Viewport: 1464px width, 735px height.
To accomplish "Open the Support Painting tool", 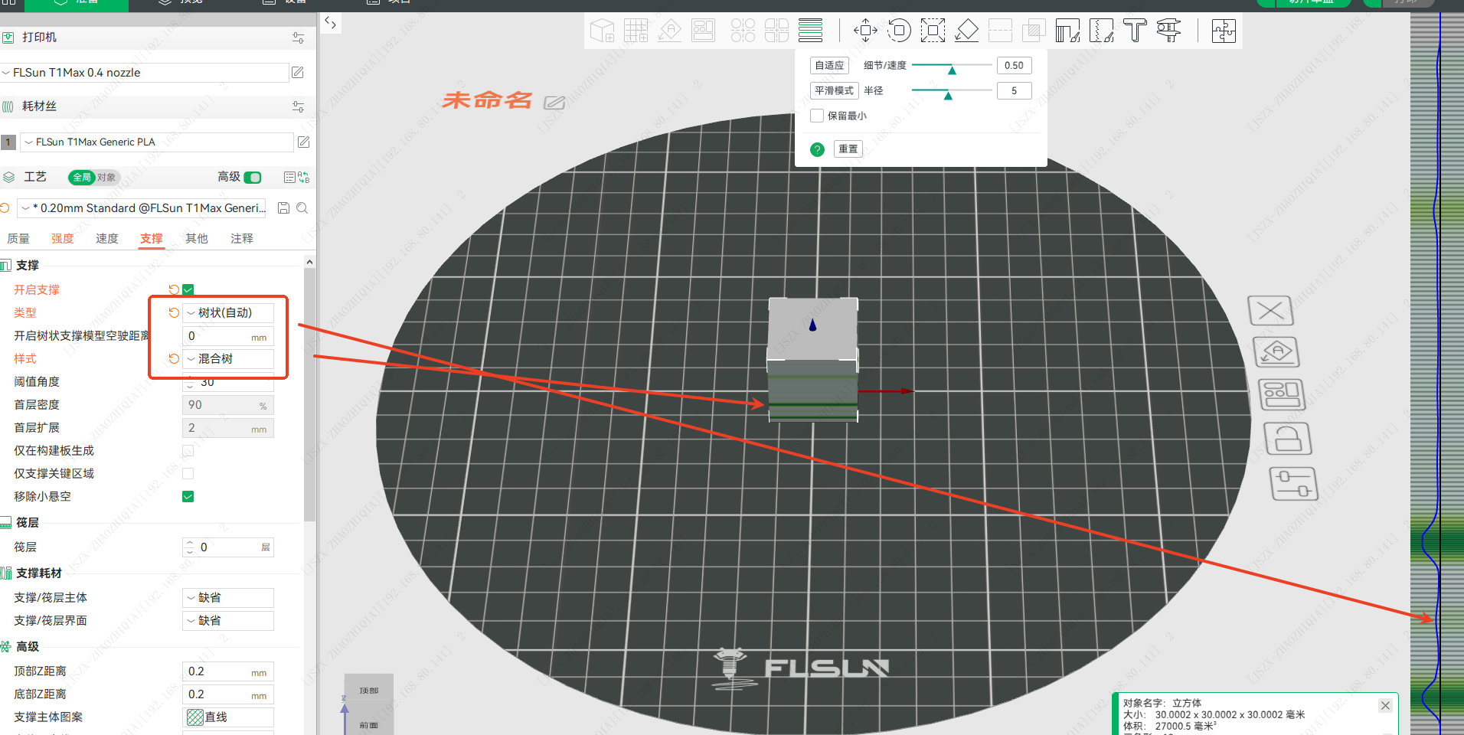I will 1067,31.
